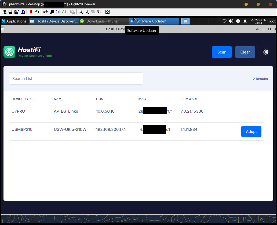Image resolution: width=277 pixels, height=225 pixels.
Task: Click the TightVNC save session icon
Action: (10, 12)
